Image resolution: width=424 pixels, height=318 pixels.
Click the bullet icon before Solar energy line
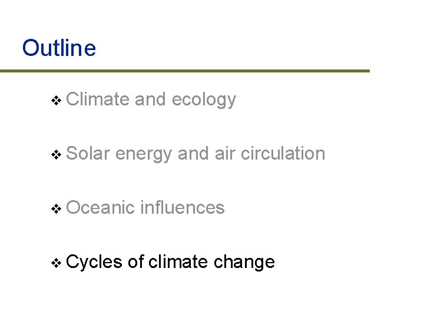tap(57, 155)
